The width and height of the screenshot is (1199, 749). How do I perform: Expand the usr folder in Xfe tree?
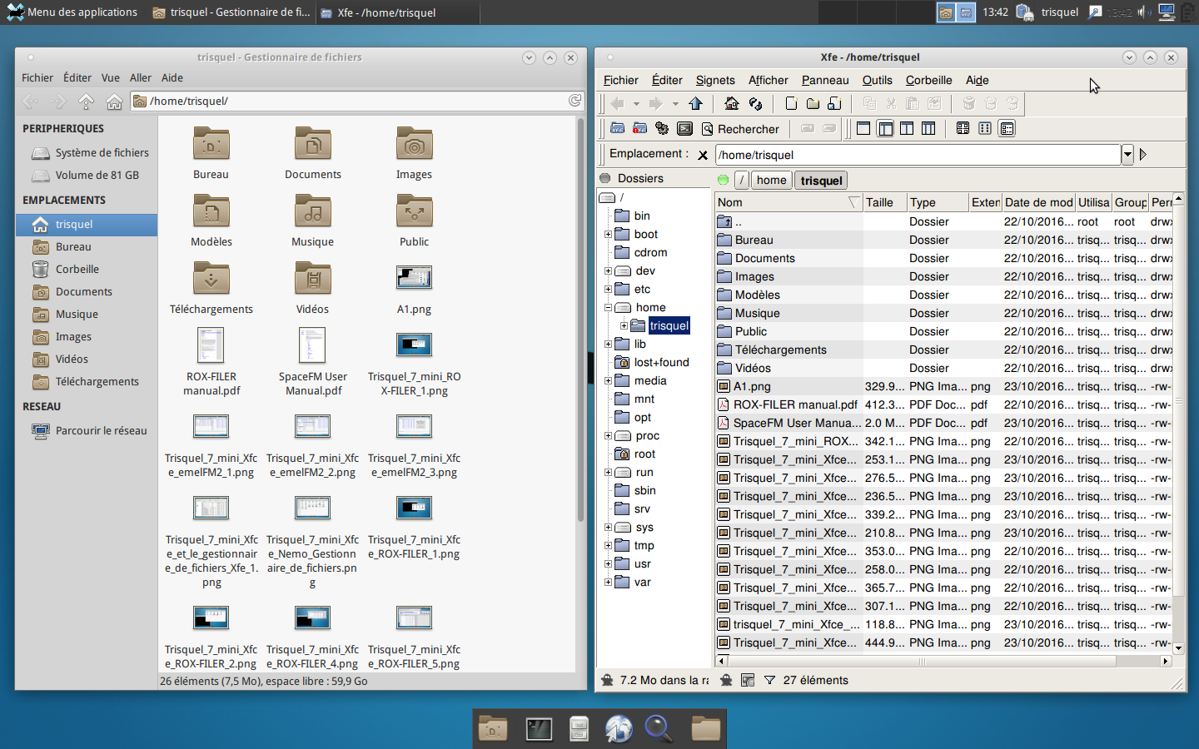(608, 564)
